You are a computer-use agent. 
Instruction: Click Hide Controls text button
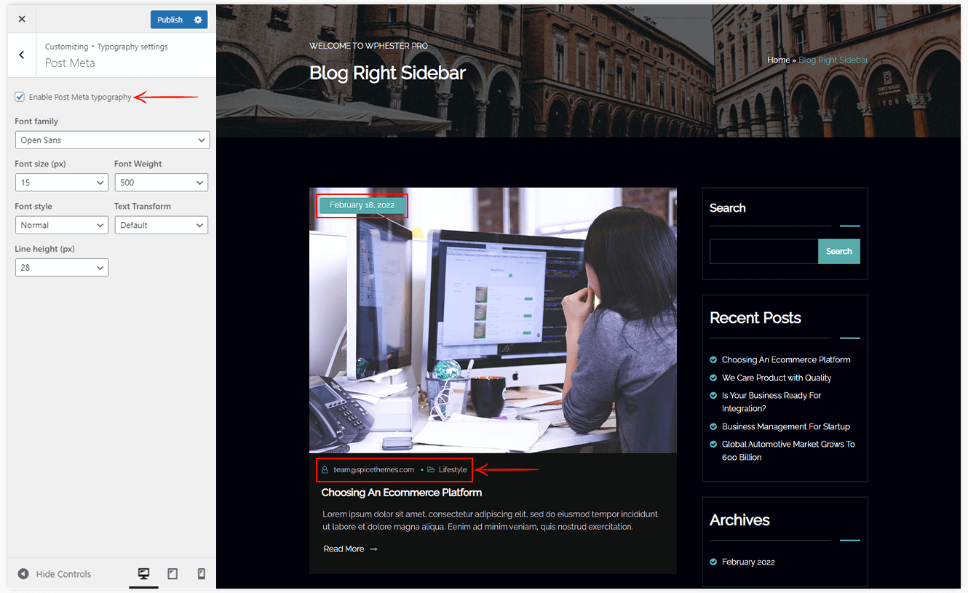pos(63,574)
